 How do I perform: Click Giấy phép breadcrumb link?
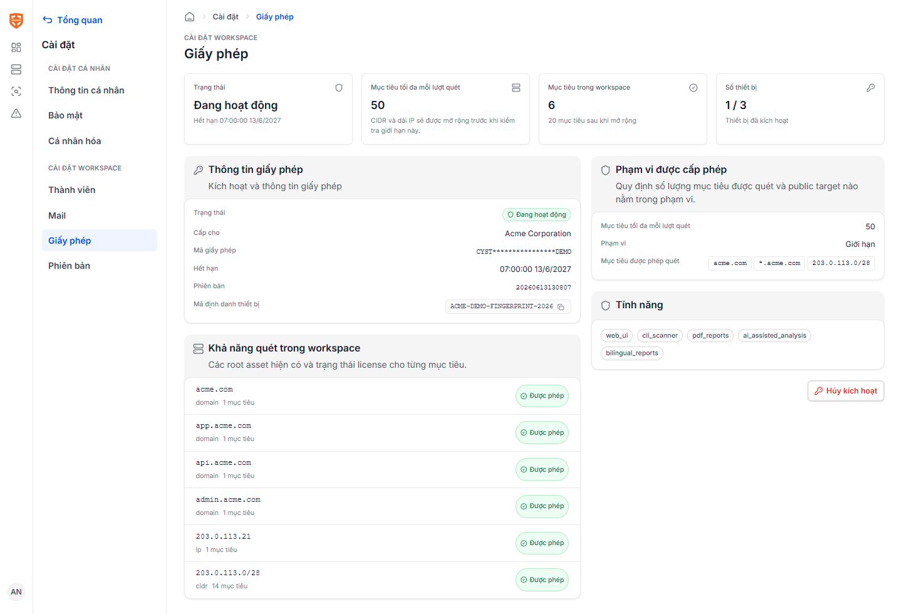pos(274,17)
